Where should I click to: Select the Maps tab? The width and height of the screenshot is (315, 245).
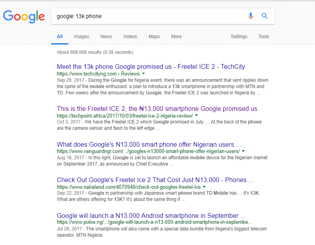[154, 37]
